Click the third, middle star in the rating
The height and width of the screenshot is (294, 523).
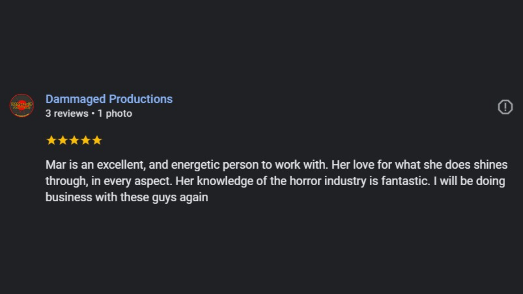[x=74, y=140]
